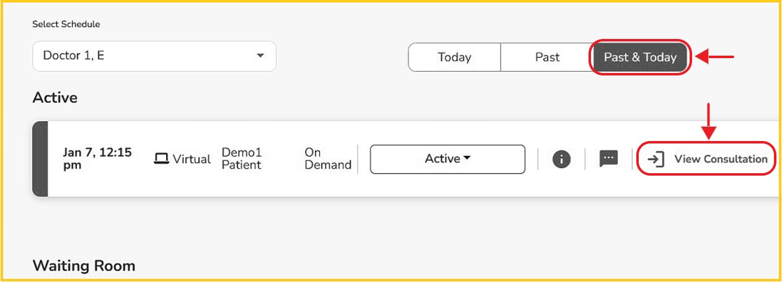The width and height of the screenshot is (782, 282).
Task: Open the chat message bubble icon
Action: tap(608, 159)
